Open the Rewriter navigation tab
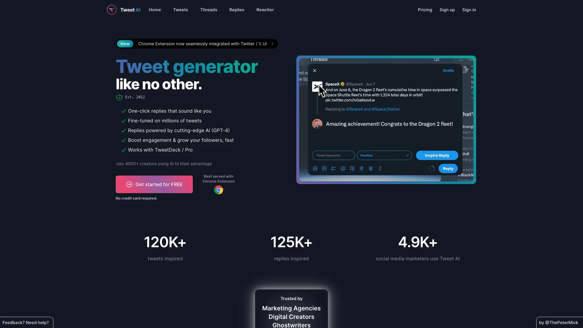583x328 pixels. pos(265,10)
